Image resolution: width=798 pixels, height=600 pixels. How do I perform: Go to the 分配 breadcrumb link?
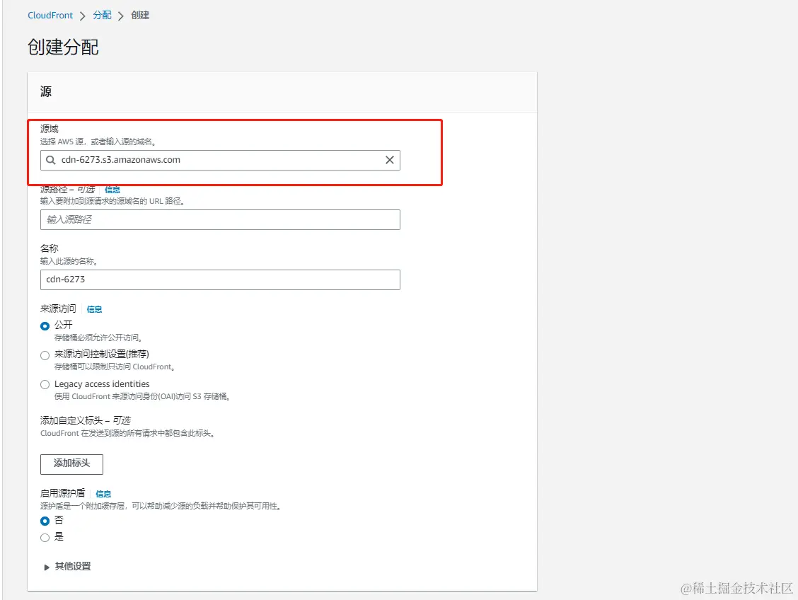(x=102, y=16)
